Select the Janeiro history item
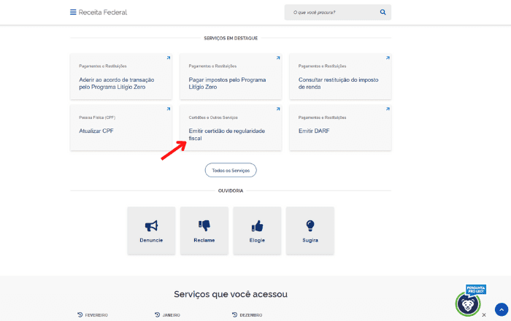511x321 pixels. pyautogui.click(x=169, y=314)
